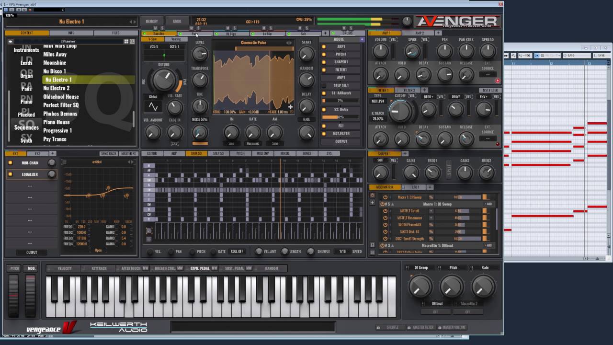The image size is (613, 345).
Task: Enable the STEP SQ.1 route checkbox
Action: coord(324,86)
